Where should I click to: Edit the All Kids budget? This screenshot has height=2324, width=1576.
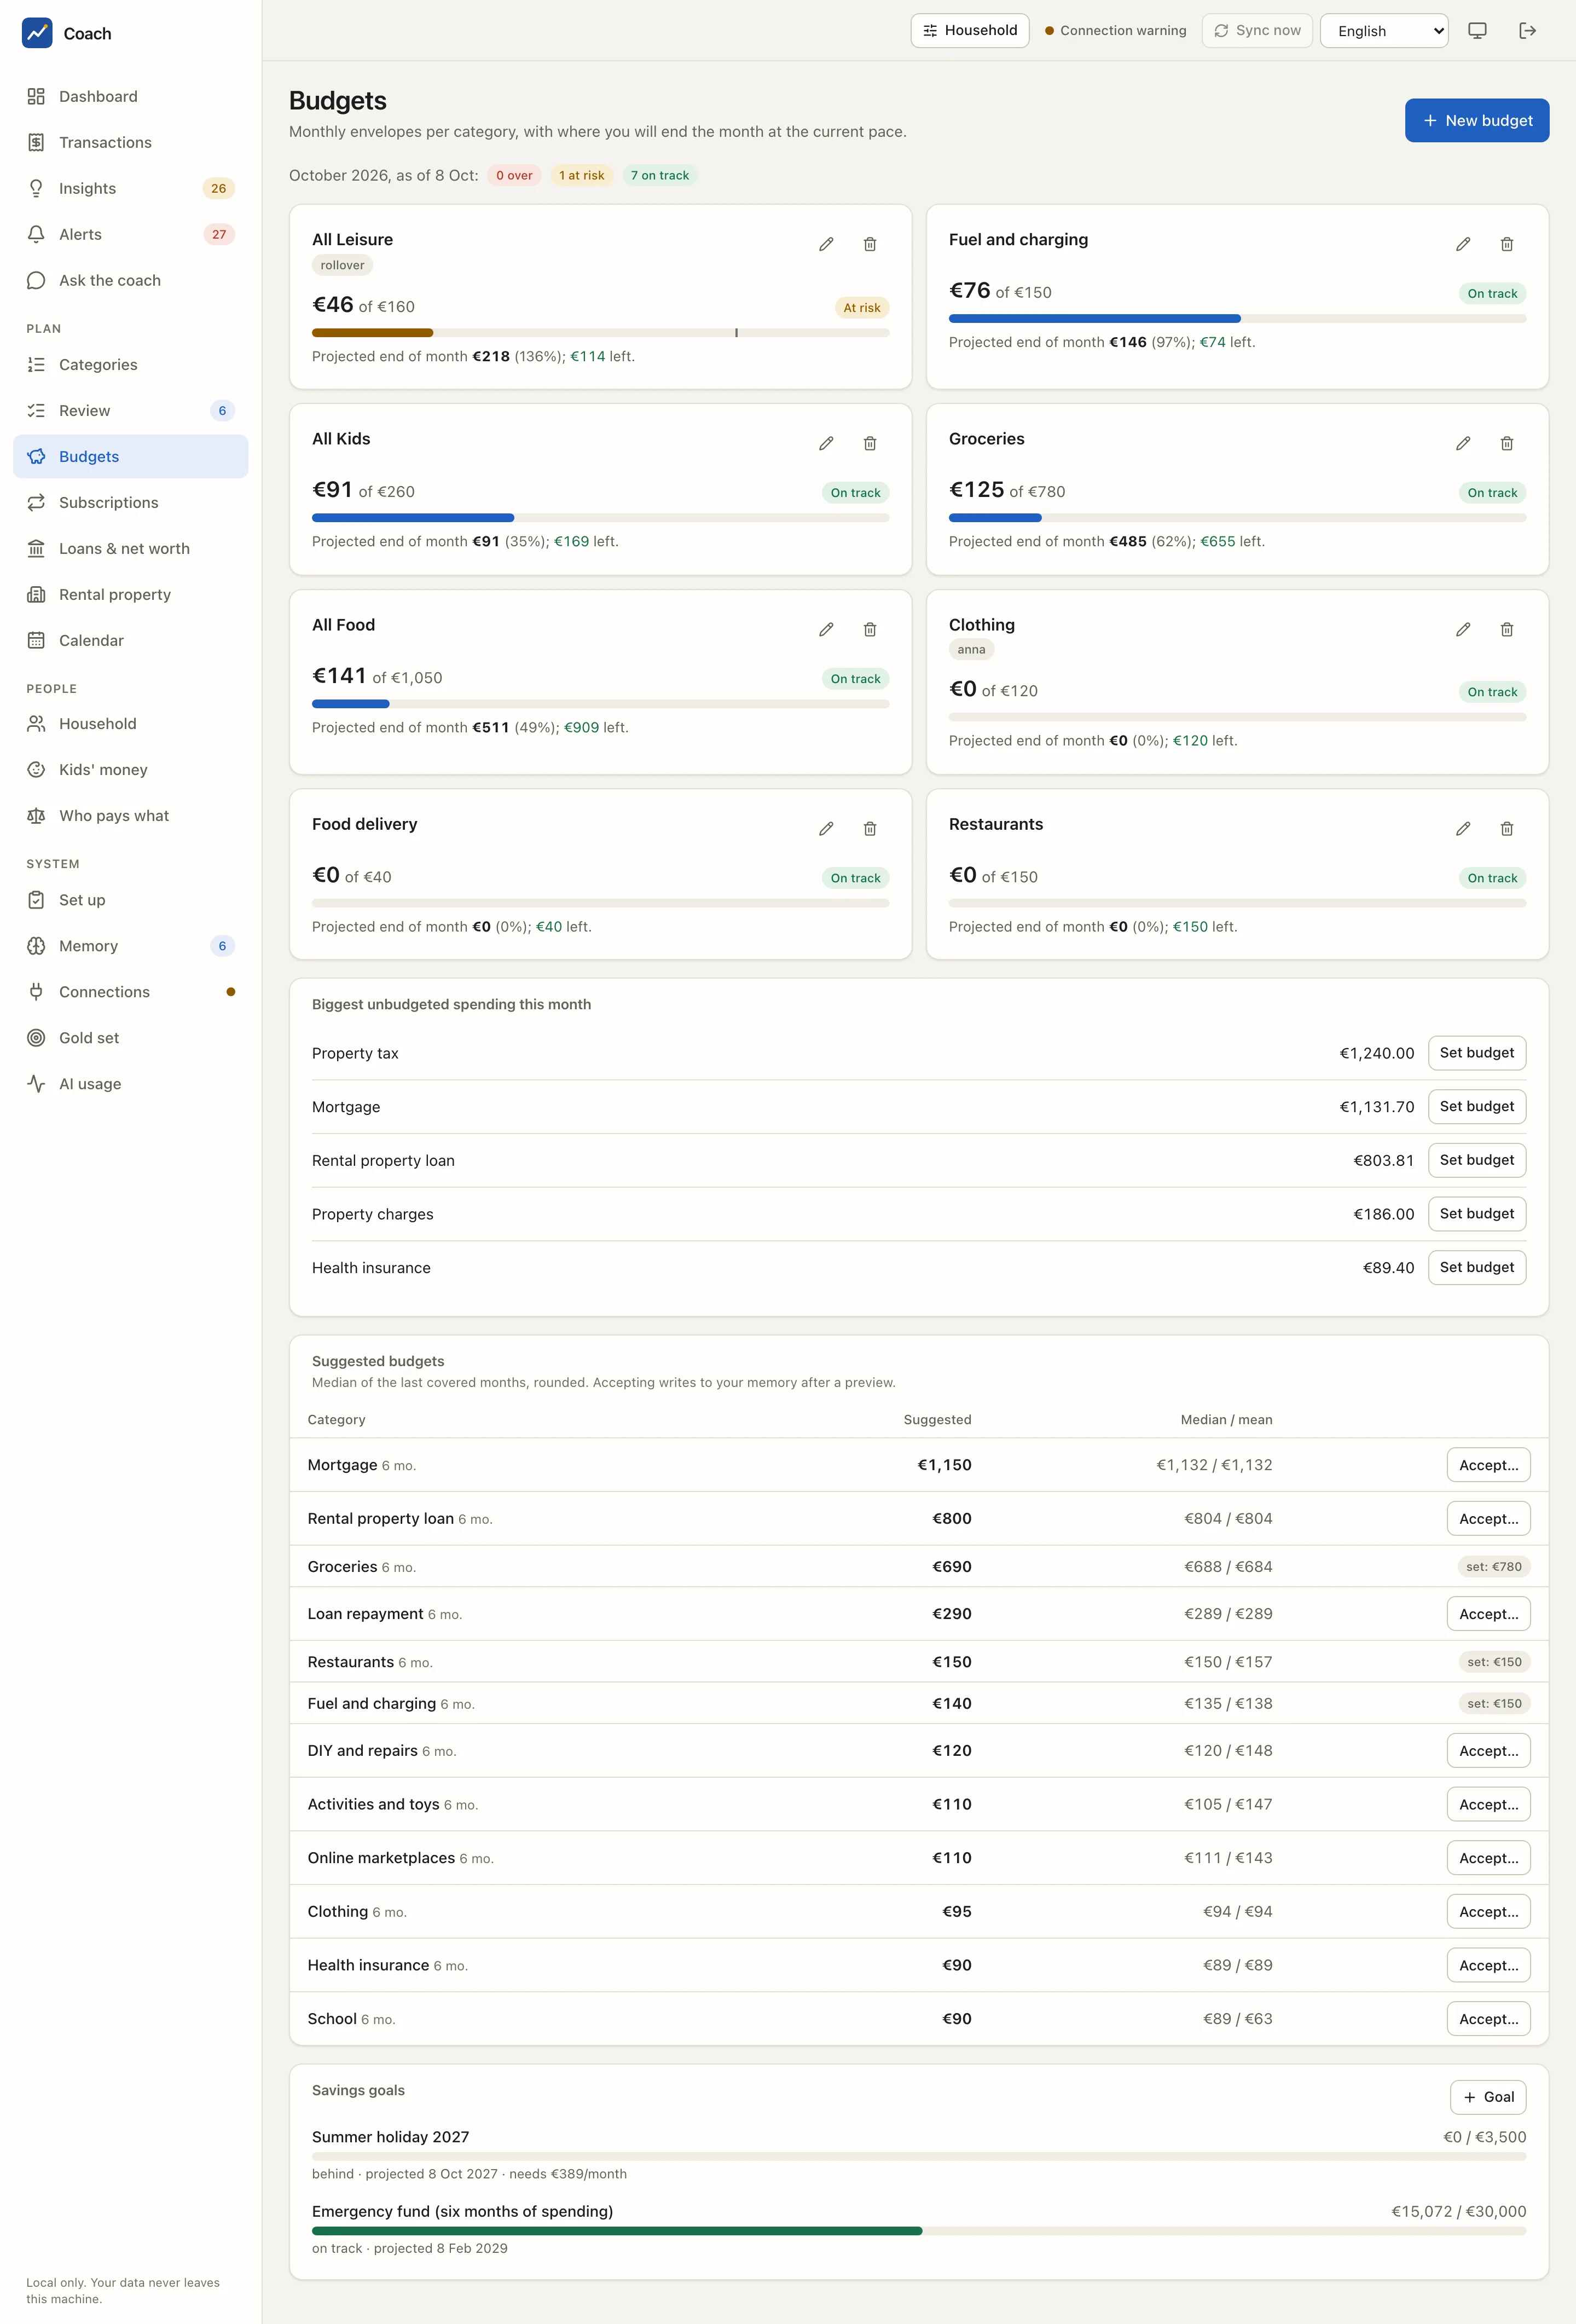[x=826, y=443]
